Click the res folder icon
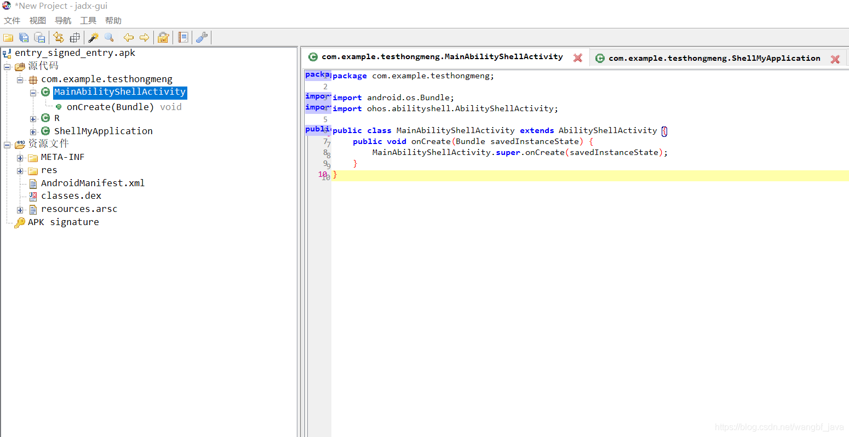 coord(33,171)
